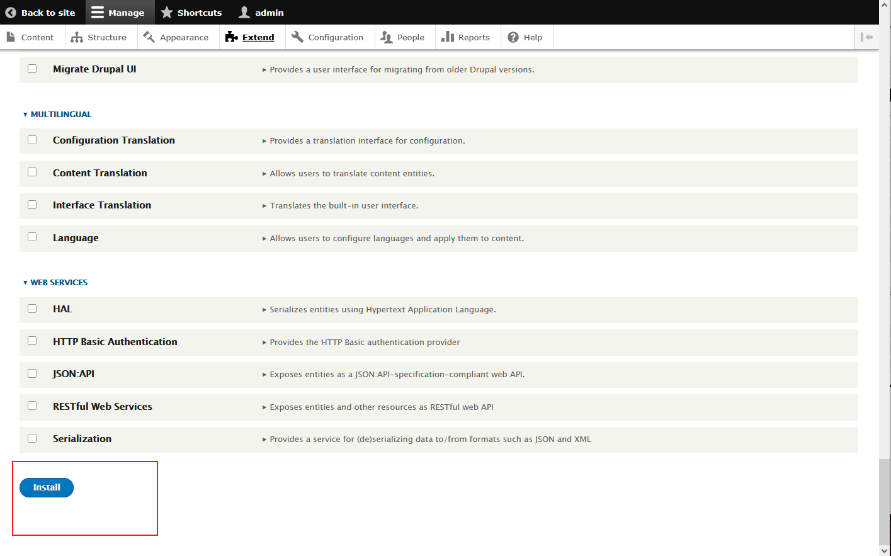
Task: Check the Configuration Translation module checkbox
Action: 32,140
